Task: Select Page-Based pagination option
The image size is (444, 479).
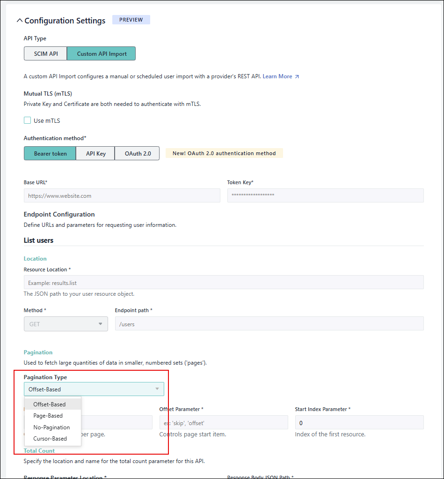Action: 48,416
